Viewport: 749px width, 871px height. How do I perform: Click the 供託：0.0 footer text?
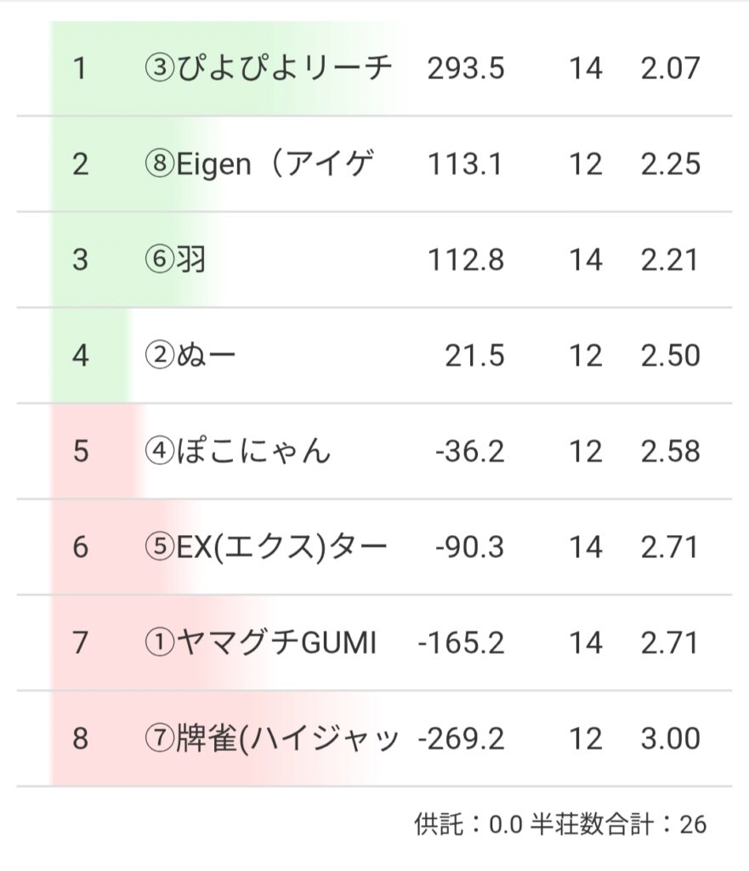[468, 824]
